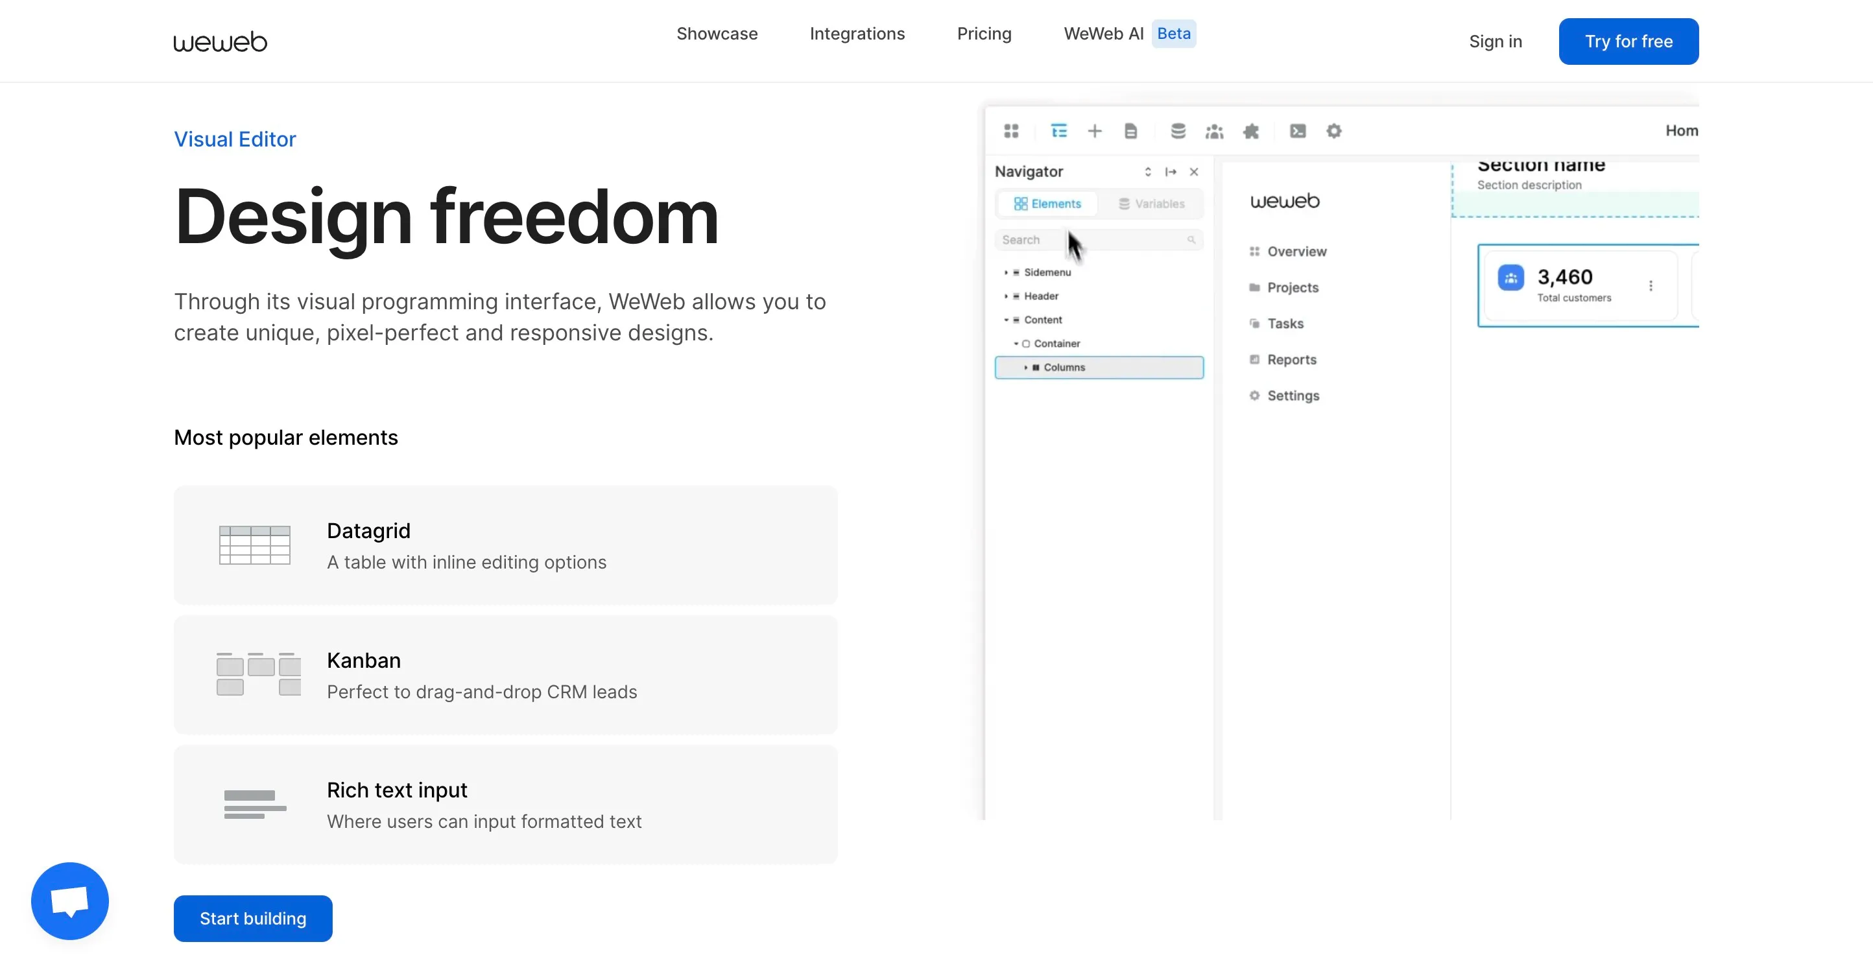1873x966 pixels.
Task: Open Settings in preview sidebar
Action: [x=1284, y=395]
